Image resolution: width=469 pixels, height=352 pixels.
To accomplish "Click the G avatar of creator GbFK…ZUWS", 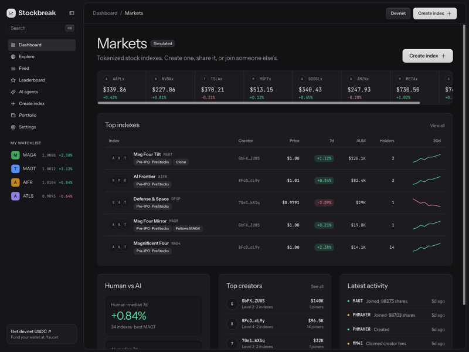I will click(x=232, y=304).
